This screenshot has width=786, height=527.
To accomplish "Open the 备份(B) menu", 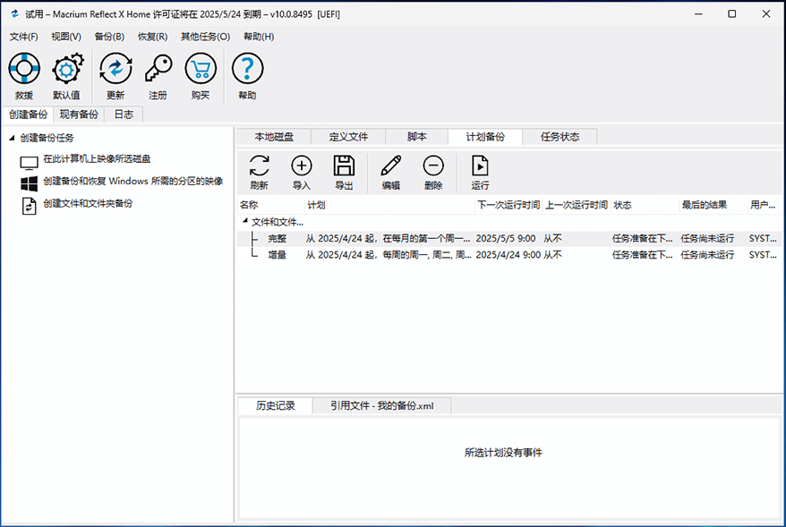I will [x=109, y=37].
